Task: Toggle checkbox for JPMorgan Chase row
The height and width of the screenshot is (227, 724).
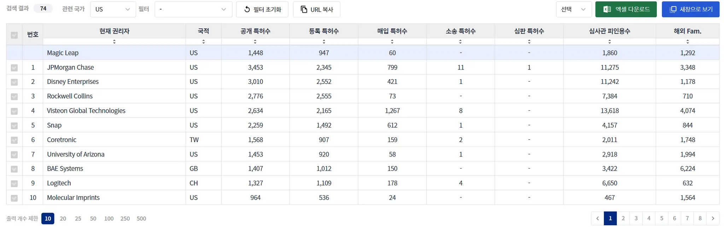Action: 14,68
